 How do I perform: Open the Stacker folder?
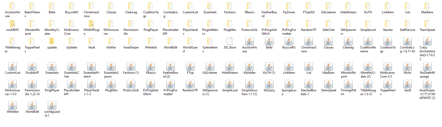click(388, 26)
